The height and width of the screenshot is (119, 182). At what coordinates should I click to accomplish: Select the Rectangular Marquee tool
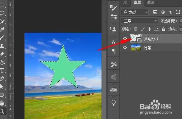[x=2, y=5]
